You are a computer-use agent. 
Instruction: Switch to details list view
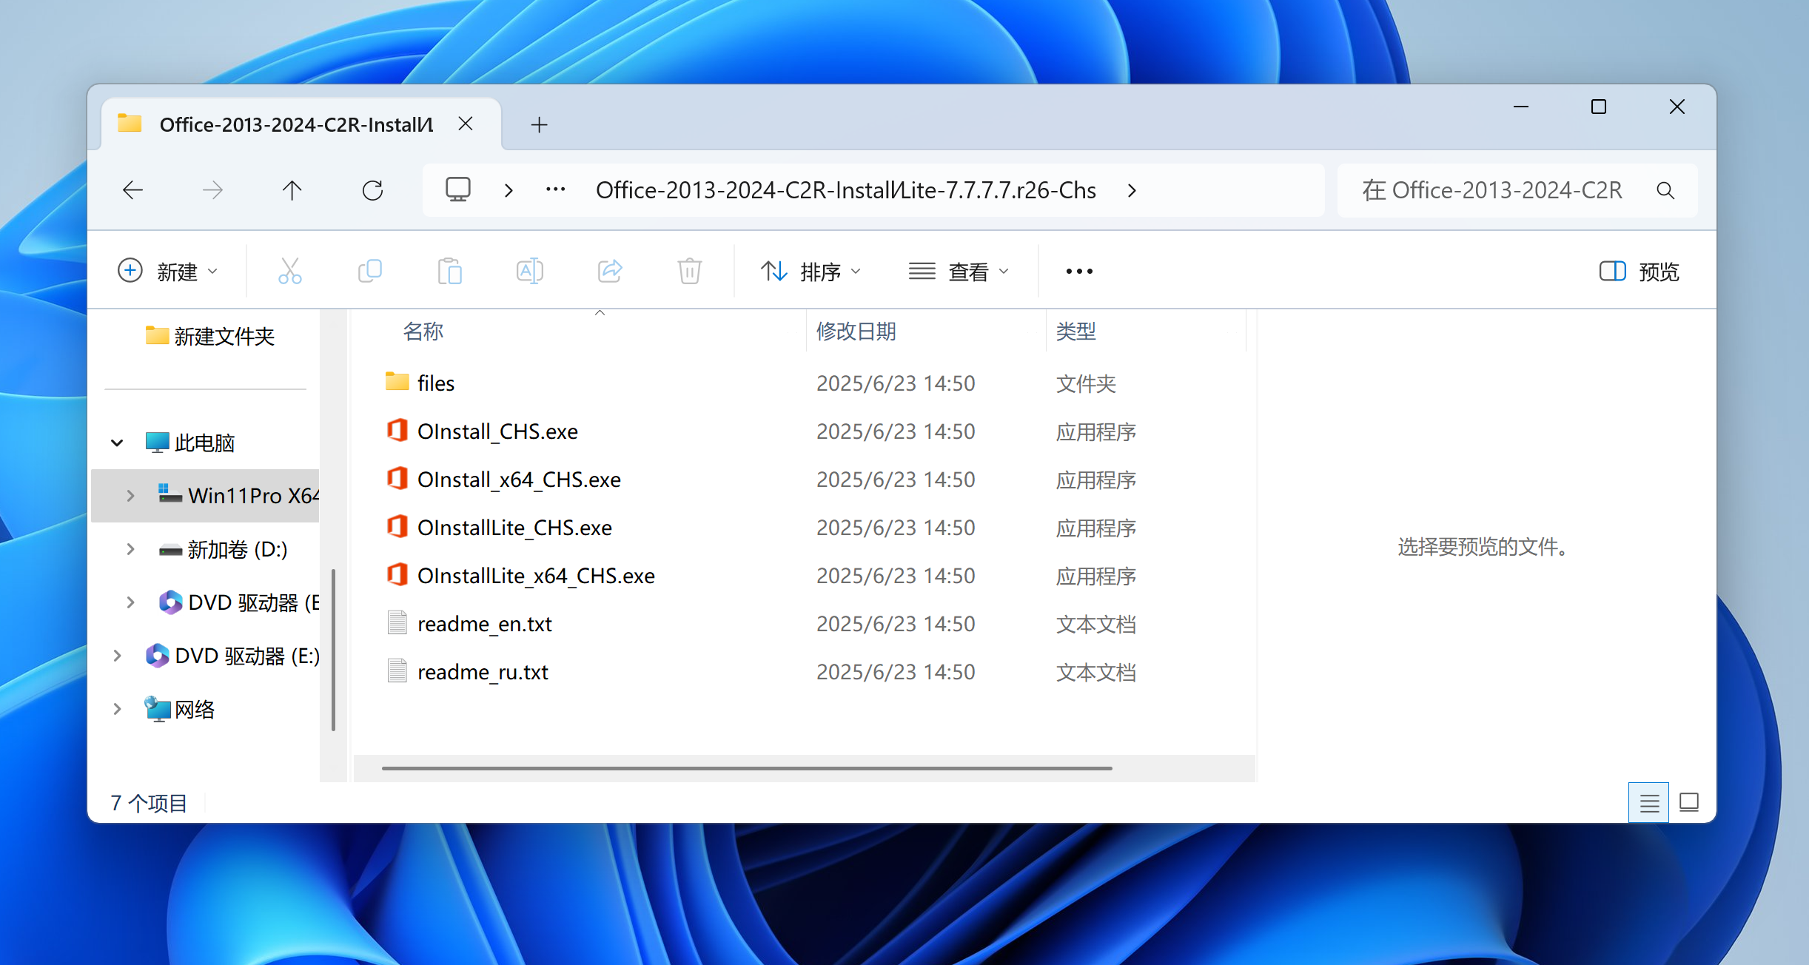[x=1648, y=803]
